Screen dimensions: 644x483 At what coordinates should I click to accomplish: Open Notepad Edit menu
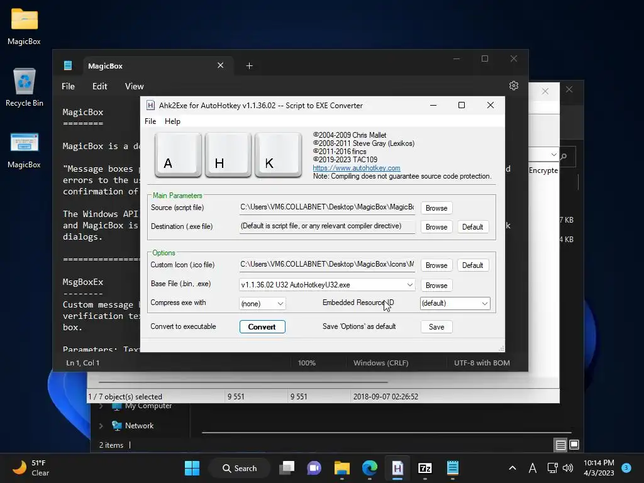pyautogui.click(x=100, y=86)
